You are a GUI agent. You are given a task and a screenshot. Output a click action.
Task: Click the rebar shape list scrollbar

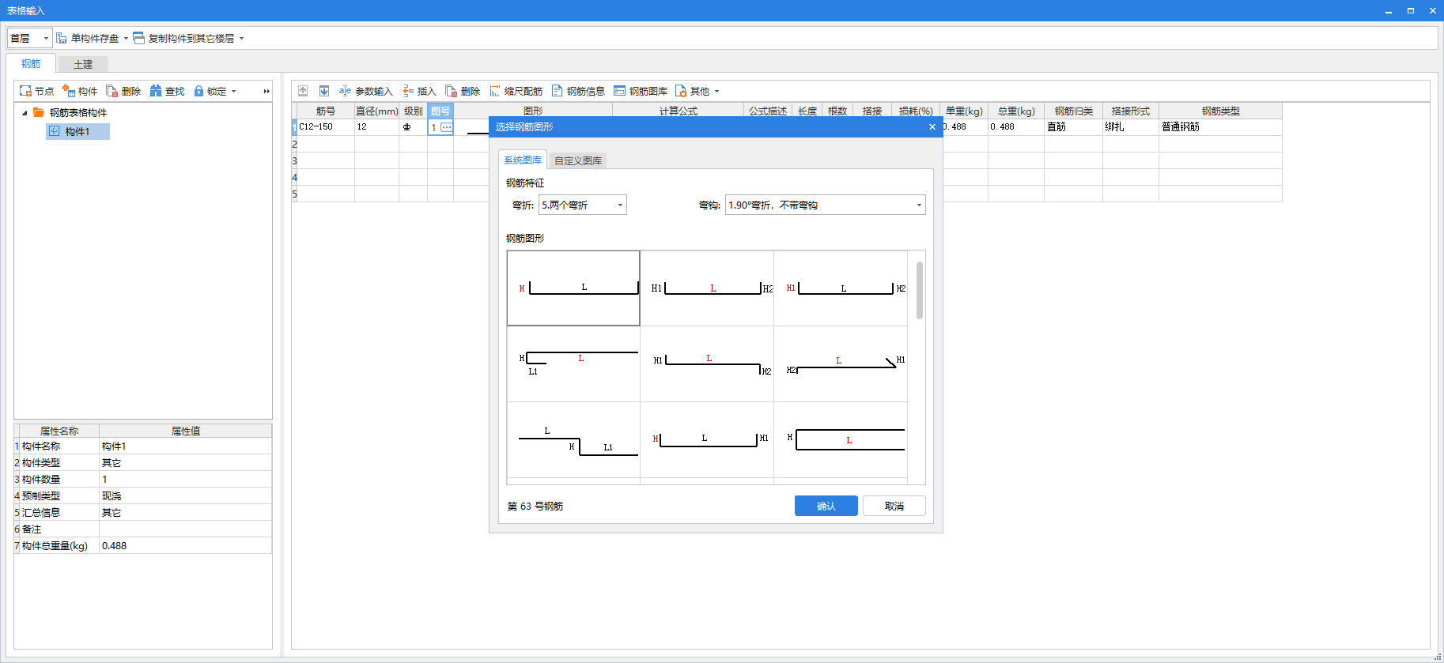coord(919,290)
